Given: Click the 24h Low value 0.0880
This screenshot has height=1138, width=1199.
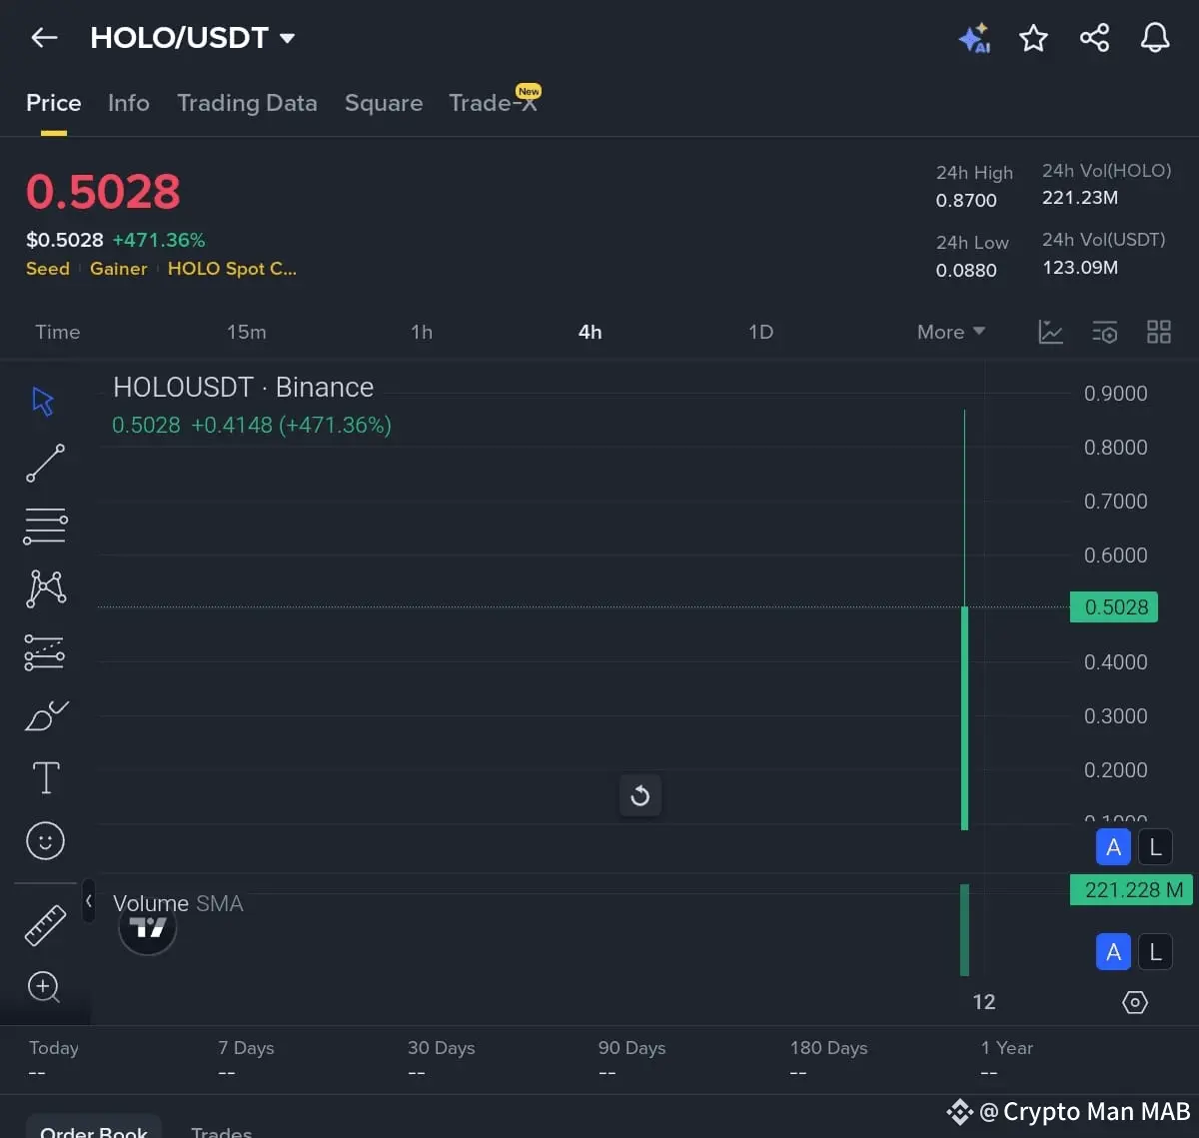Looking at the screenshot, I should 966,270.
